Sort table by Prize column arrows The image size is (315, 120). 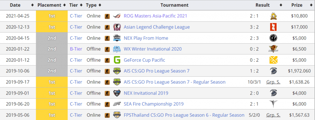click(x=311, y=5)
